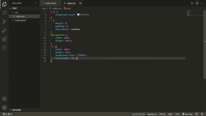Open the Explorer view in activity bar
Viewport: 206px width, 116px height.
pos(4,4)
